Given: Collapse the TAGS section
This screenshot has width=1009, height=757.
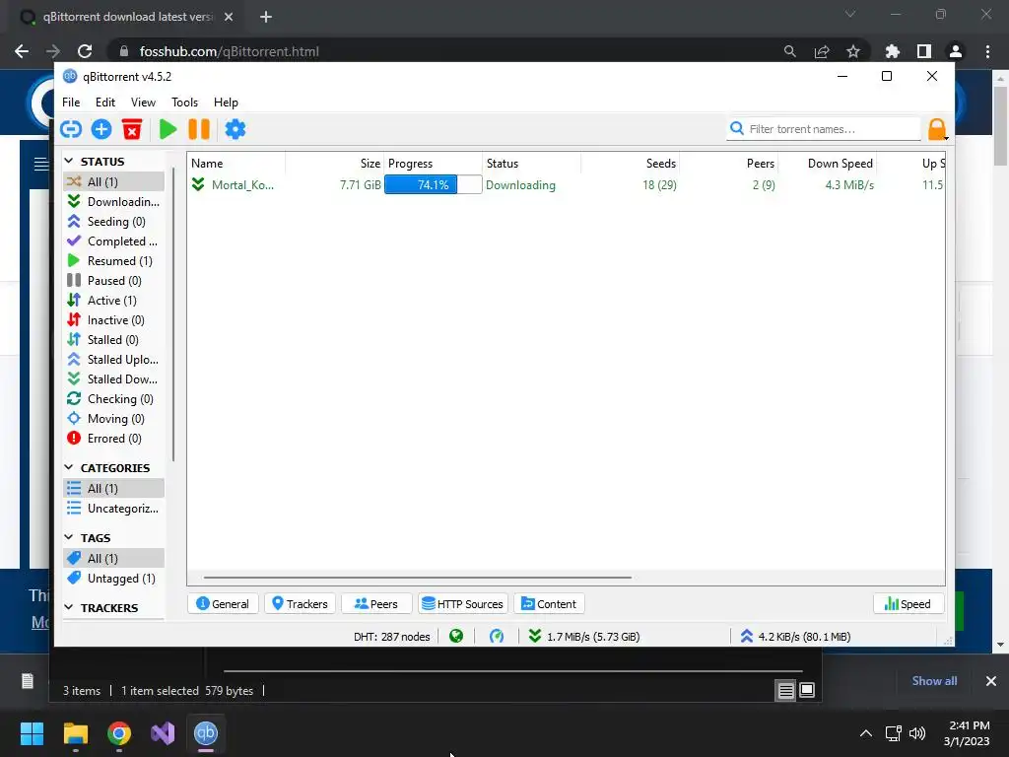Looking at the screenshot, I should [69, 537].
